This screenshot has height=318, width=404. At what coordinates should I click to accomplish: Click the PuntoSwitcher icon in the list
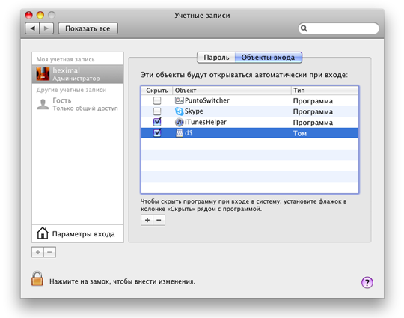click(x=179, y=100)
